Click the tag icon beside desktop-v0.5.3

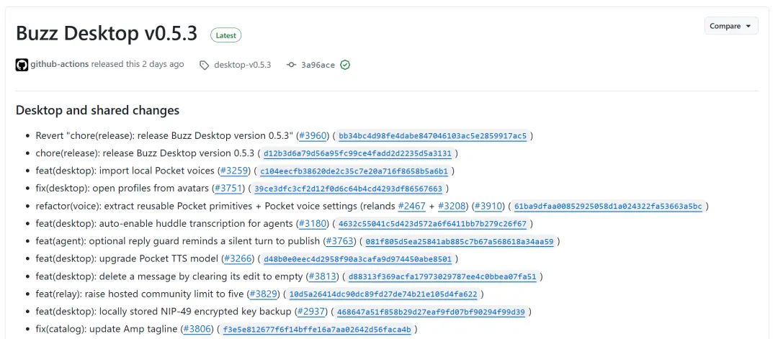pyautogui.click(x=204, y=65)
